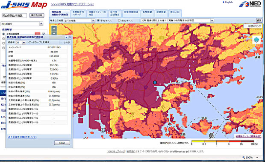This screenshot has width=265, height=162.
Task: Toggle the checkbox beside the red layer swatch
Action: tap(44, 34)
